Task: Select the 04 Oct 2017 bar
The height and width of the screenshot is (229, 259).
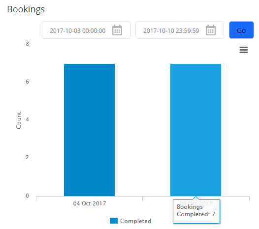Action: [89, 130]
